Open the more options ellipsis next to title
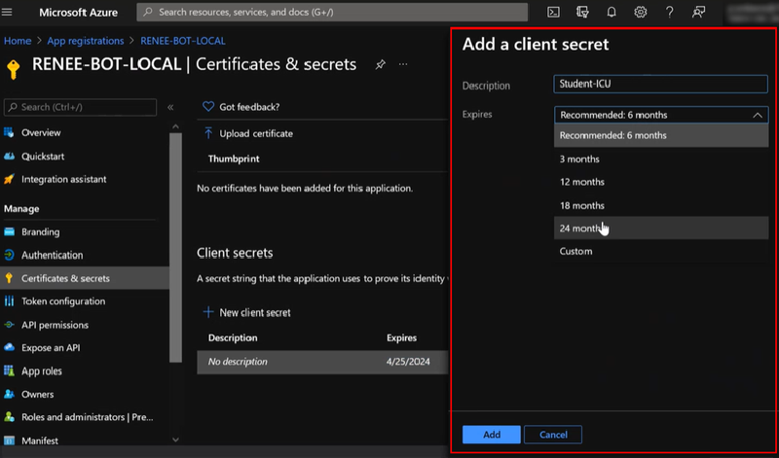779x458 pixels. pyautogui.click(x=403, y=64)
